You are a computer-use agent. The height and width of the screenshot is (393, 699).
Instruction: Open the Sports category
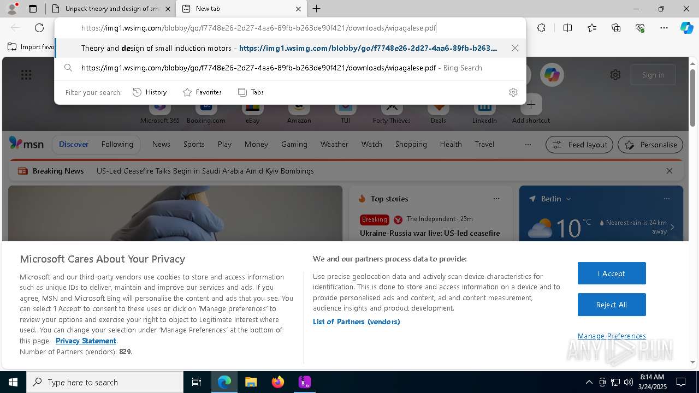(x=194, y=144)
